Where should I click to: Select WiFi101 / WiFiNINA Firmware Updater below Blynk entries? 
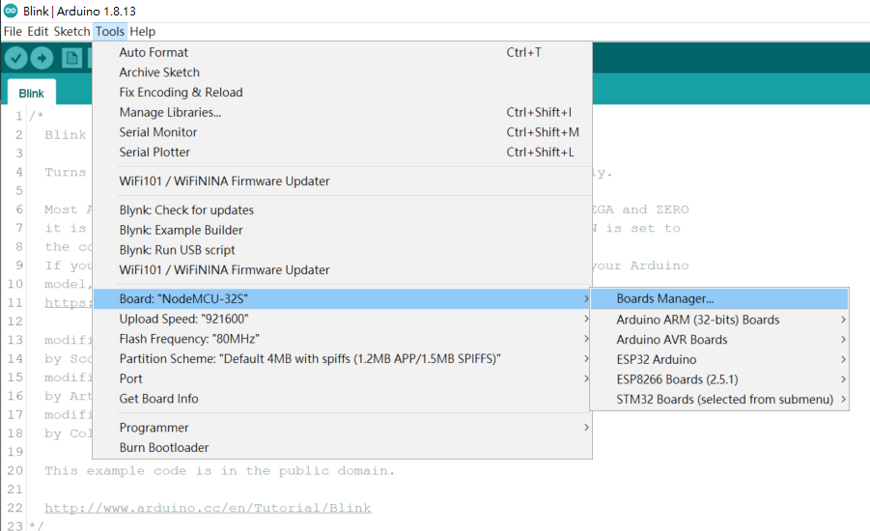(343, 269)
